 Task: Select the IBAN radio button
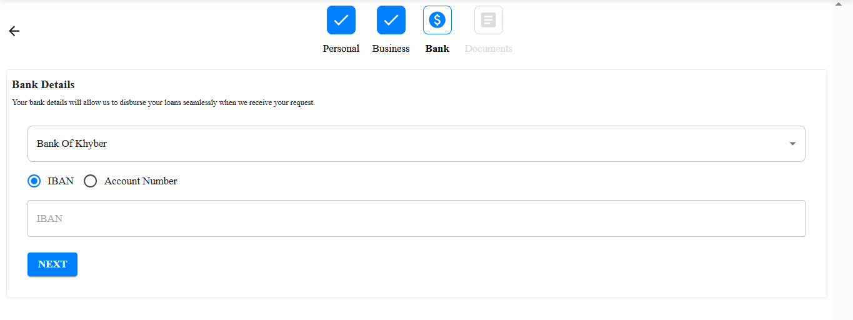[35, 181]
